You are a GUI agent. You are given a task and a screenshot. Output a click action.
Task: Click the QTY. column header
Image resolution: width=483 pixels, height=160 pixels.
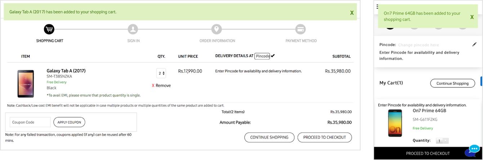click(x=161, y=56)
